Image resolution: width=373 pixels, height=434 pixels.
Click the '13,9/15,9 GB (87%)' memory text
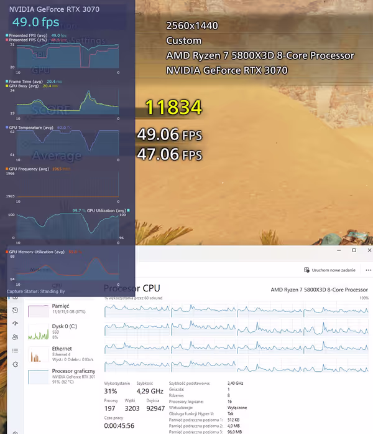tap(69, 312)
